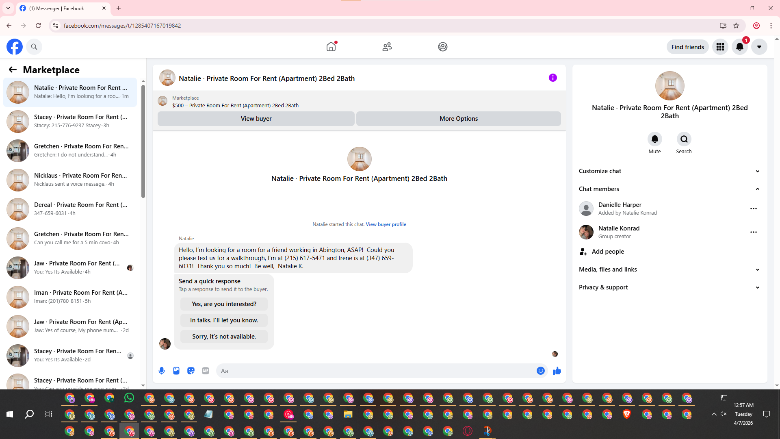Open the Groups icon in top navigation
Viewport: 780px width, 439px height.
coord(443,47)
